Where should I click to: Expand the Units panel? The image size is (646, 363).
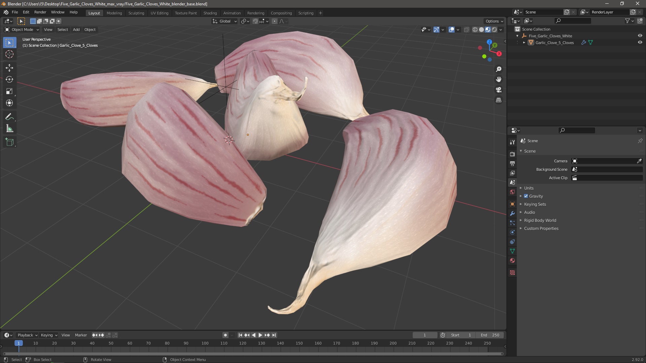(529, 188)
